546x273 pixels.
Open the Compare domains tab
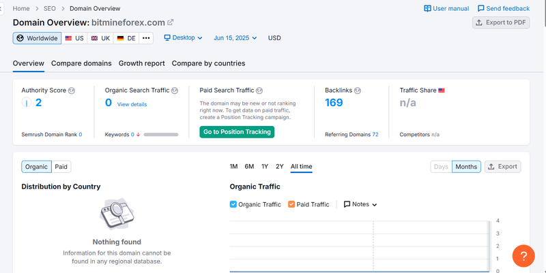point(81,63)
